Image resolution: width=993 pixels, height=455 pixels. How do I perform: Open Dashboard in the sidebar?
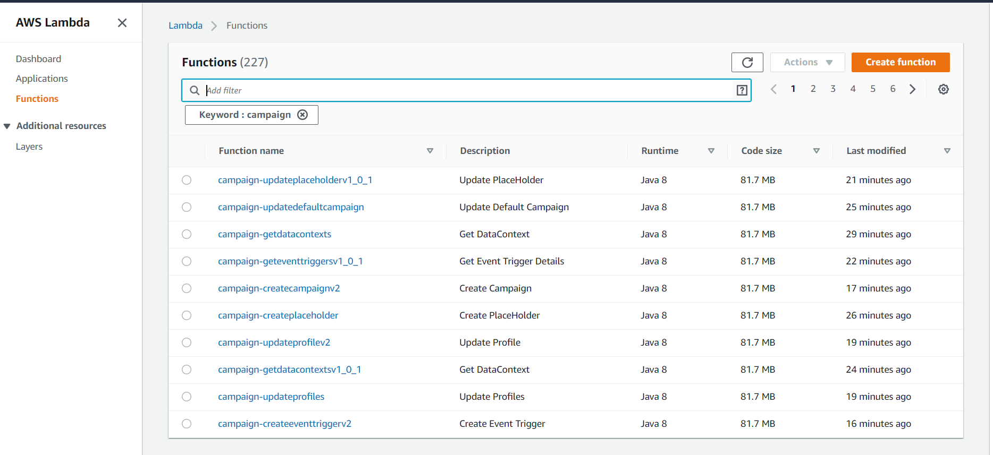[x=38, y=59]
